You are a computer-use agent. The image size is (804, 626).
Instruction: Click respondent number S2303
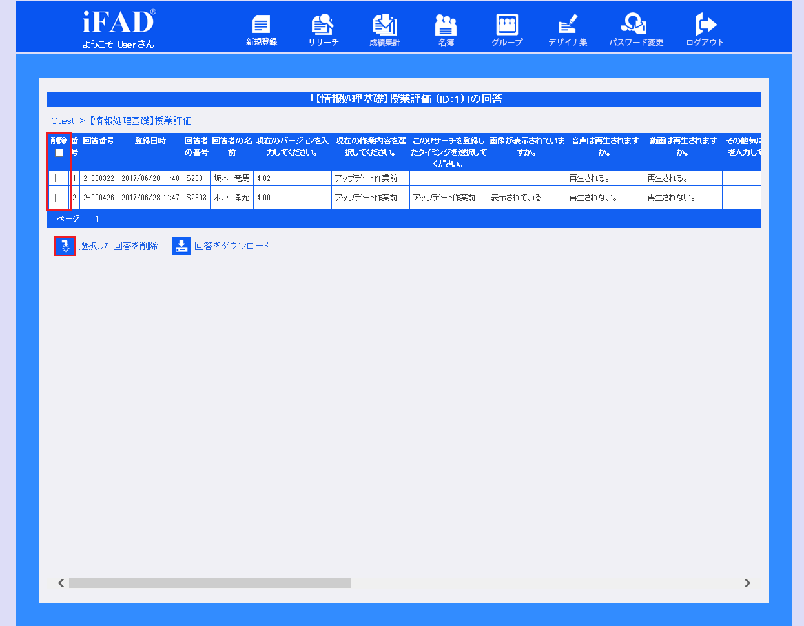point(196,198)
